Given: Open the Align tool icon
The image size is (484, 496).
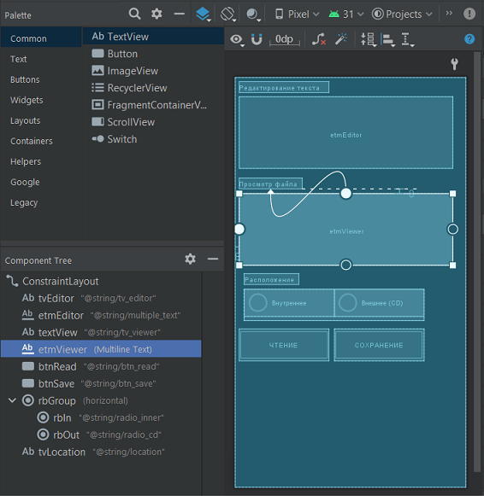Looking at the screenshot, I should coord(388,40).
